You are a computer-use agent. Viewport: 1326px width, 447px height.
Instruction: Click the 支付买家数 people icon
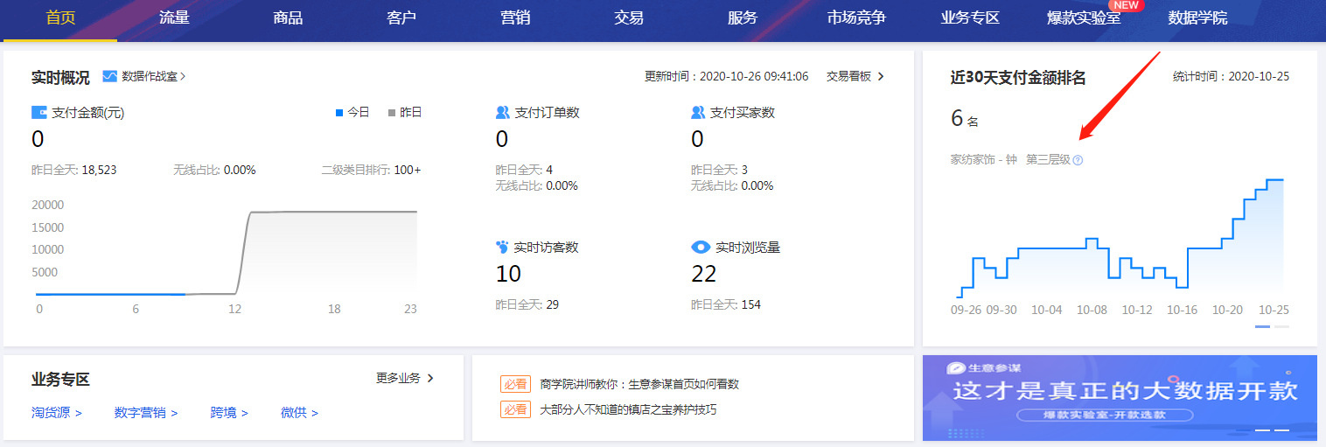pyautogui.click(x=698, y=112)
